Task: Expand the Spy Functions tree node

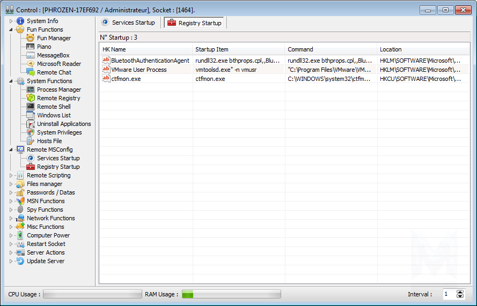Action: pos(11,210)
